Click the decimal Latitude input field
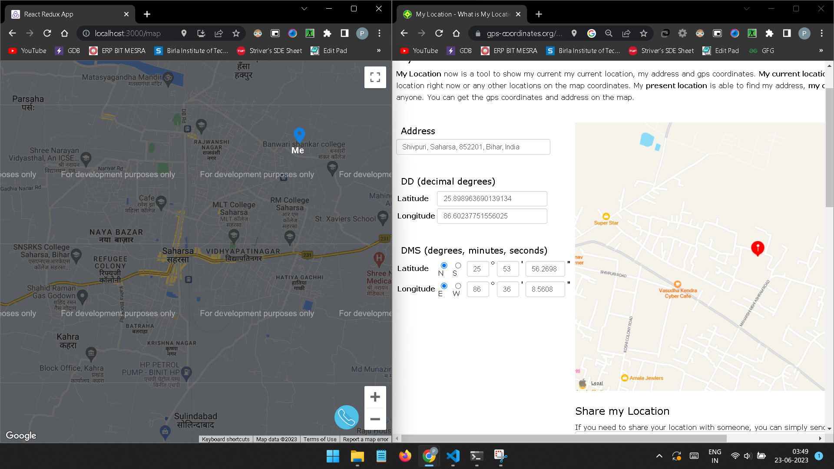834x469 pixels. [x=491, y=198]
